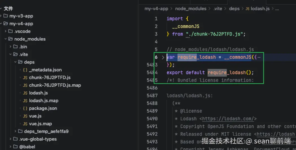Collapse the 文件 section header
Image resolution: width=296 pixels, height=150 pixels.
click(x=1, y=8)
